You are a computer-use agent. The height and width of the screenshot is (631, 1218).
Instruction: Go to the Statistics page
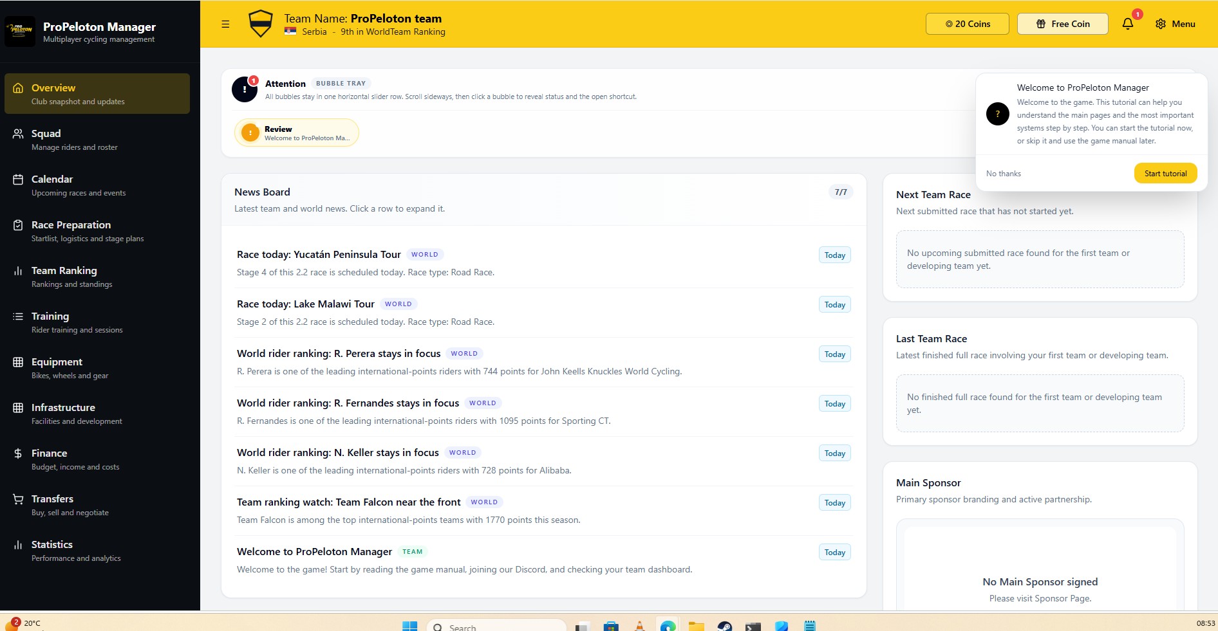tap(97, 551)
